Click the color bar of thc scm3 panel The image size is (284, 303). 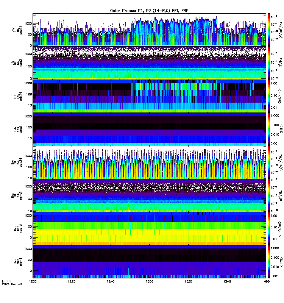pos(269,195)
